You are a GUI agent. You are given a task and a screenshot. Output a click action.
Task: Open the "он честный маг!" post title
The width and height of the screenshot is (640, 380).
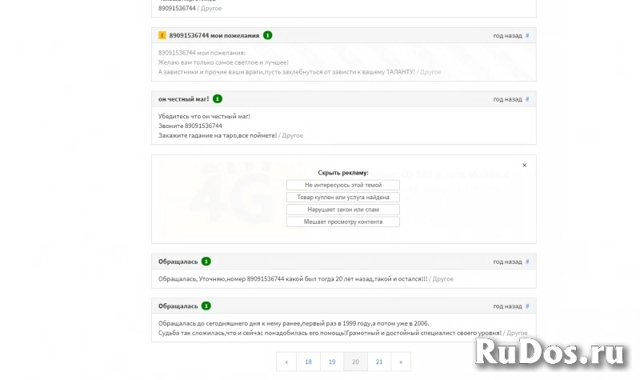click(x=183, y=99)
